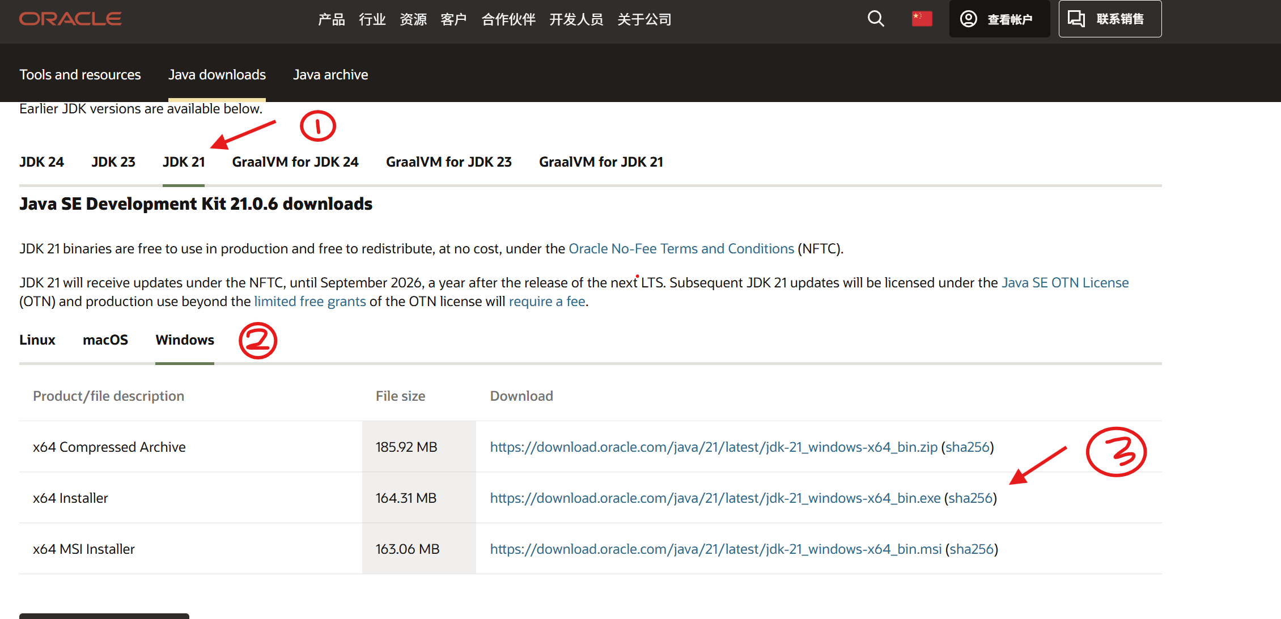Image resolution: width=1281 pixels, height=619 pixels.
Task: Open the 合作伙伴 menu
Action: click(x=508, y=19)
